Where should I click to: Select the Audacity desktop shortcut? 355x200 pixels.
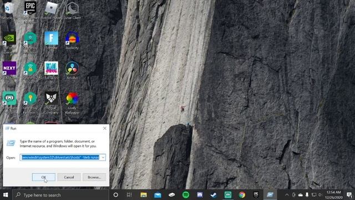(x=72, y=41)
